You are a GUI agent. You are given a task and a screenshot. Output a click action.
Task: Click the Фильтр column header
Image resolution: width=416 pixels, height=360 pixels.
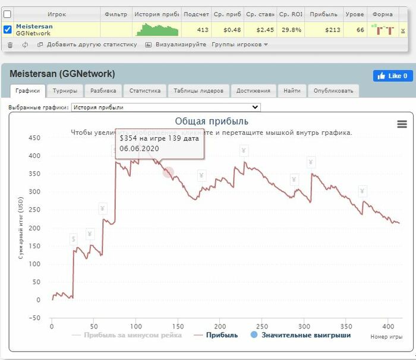pos(116,14)
